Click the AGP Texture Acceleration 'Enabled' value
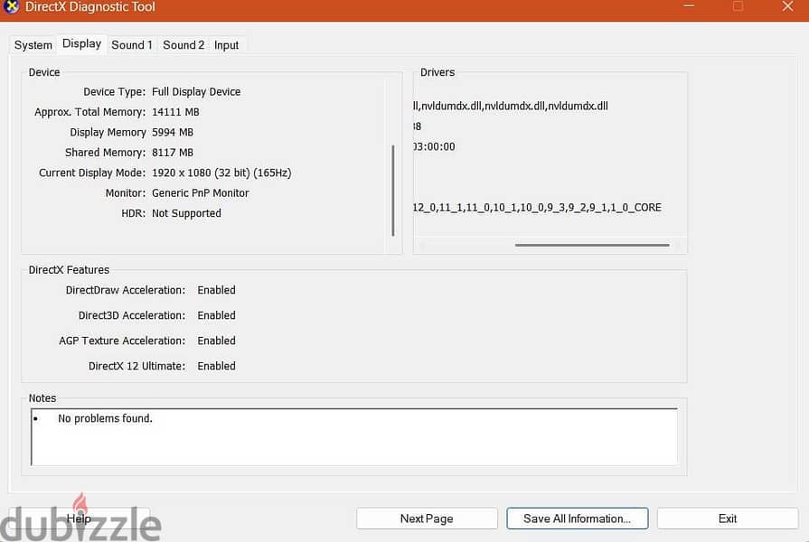Image resolution: width=809 pixels, height=542 pixels. point(216,341)
